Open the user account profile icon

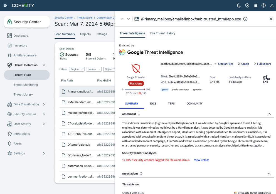coord(272,6)
